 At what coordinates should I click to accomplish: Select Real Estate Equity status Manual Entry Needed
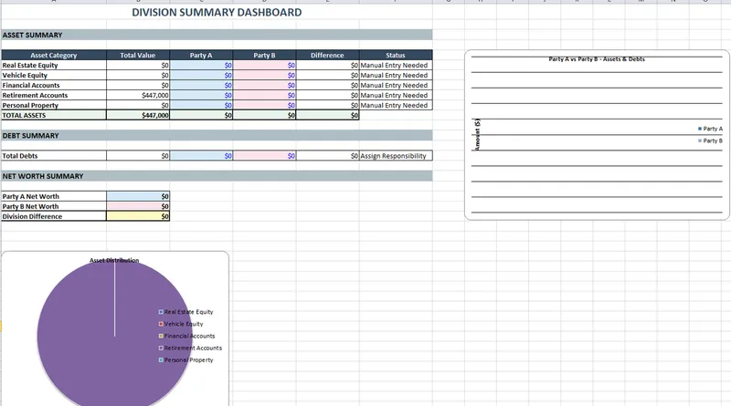[396, 65]
